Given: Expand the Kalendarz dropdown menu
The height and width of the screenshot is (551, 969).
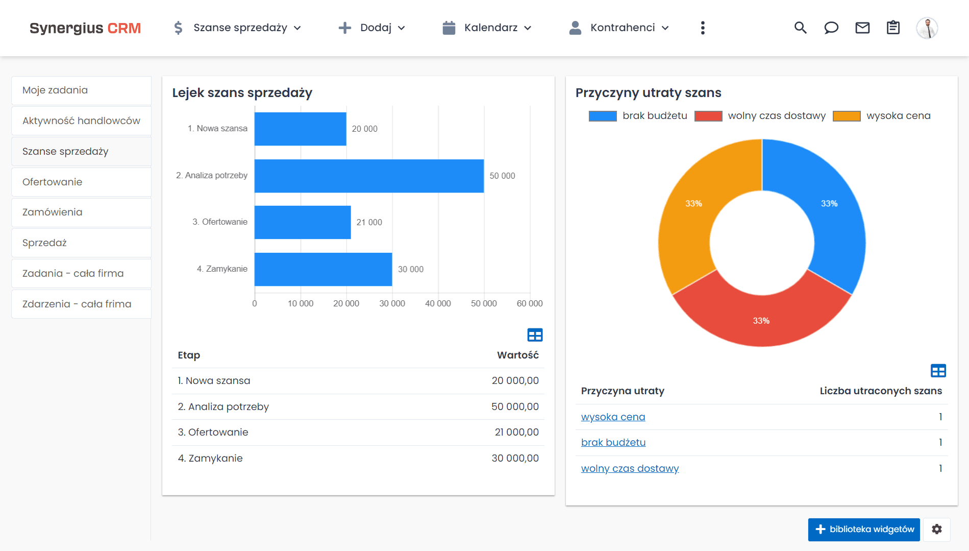Looking at the screenshot, I should coord(487,28).
